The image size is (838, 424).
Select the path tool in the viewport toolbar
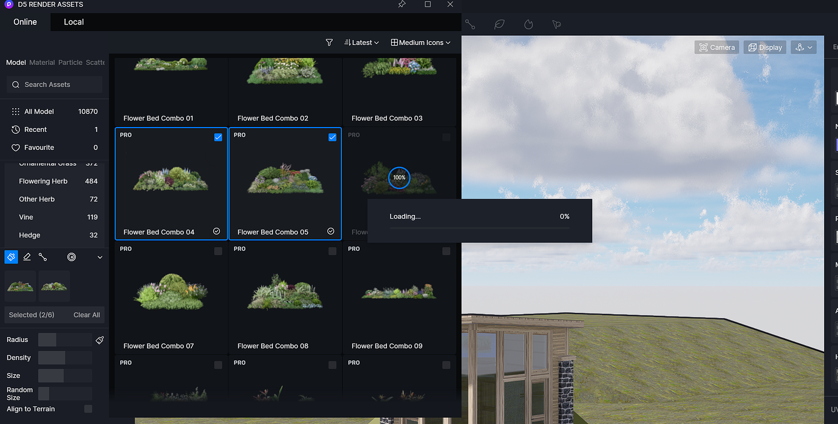coord(469,24)
